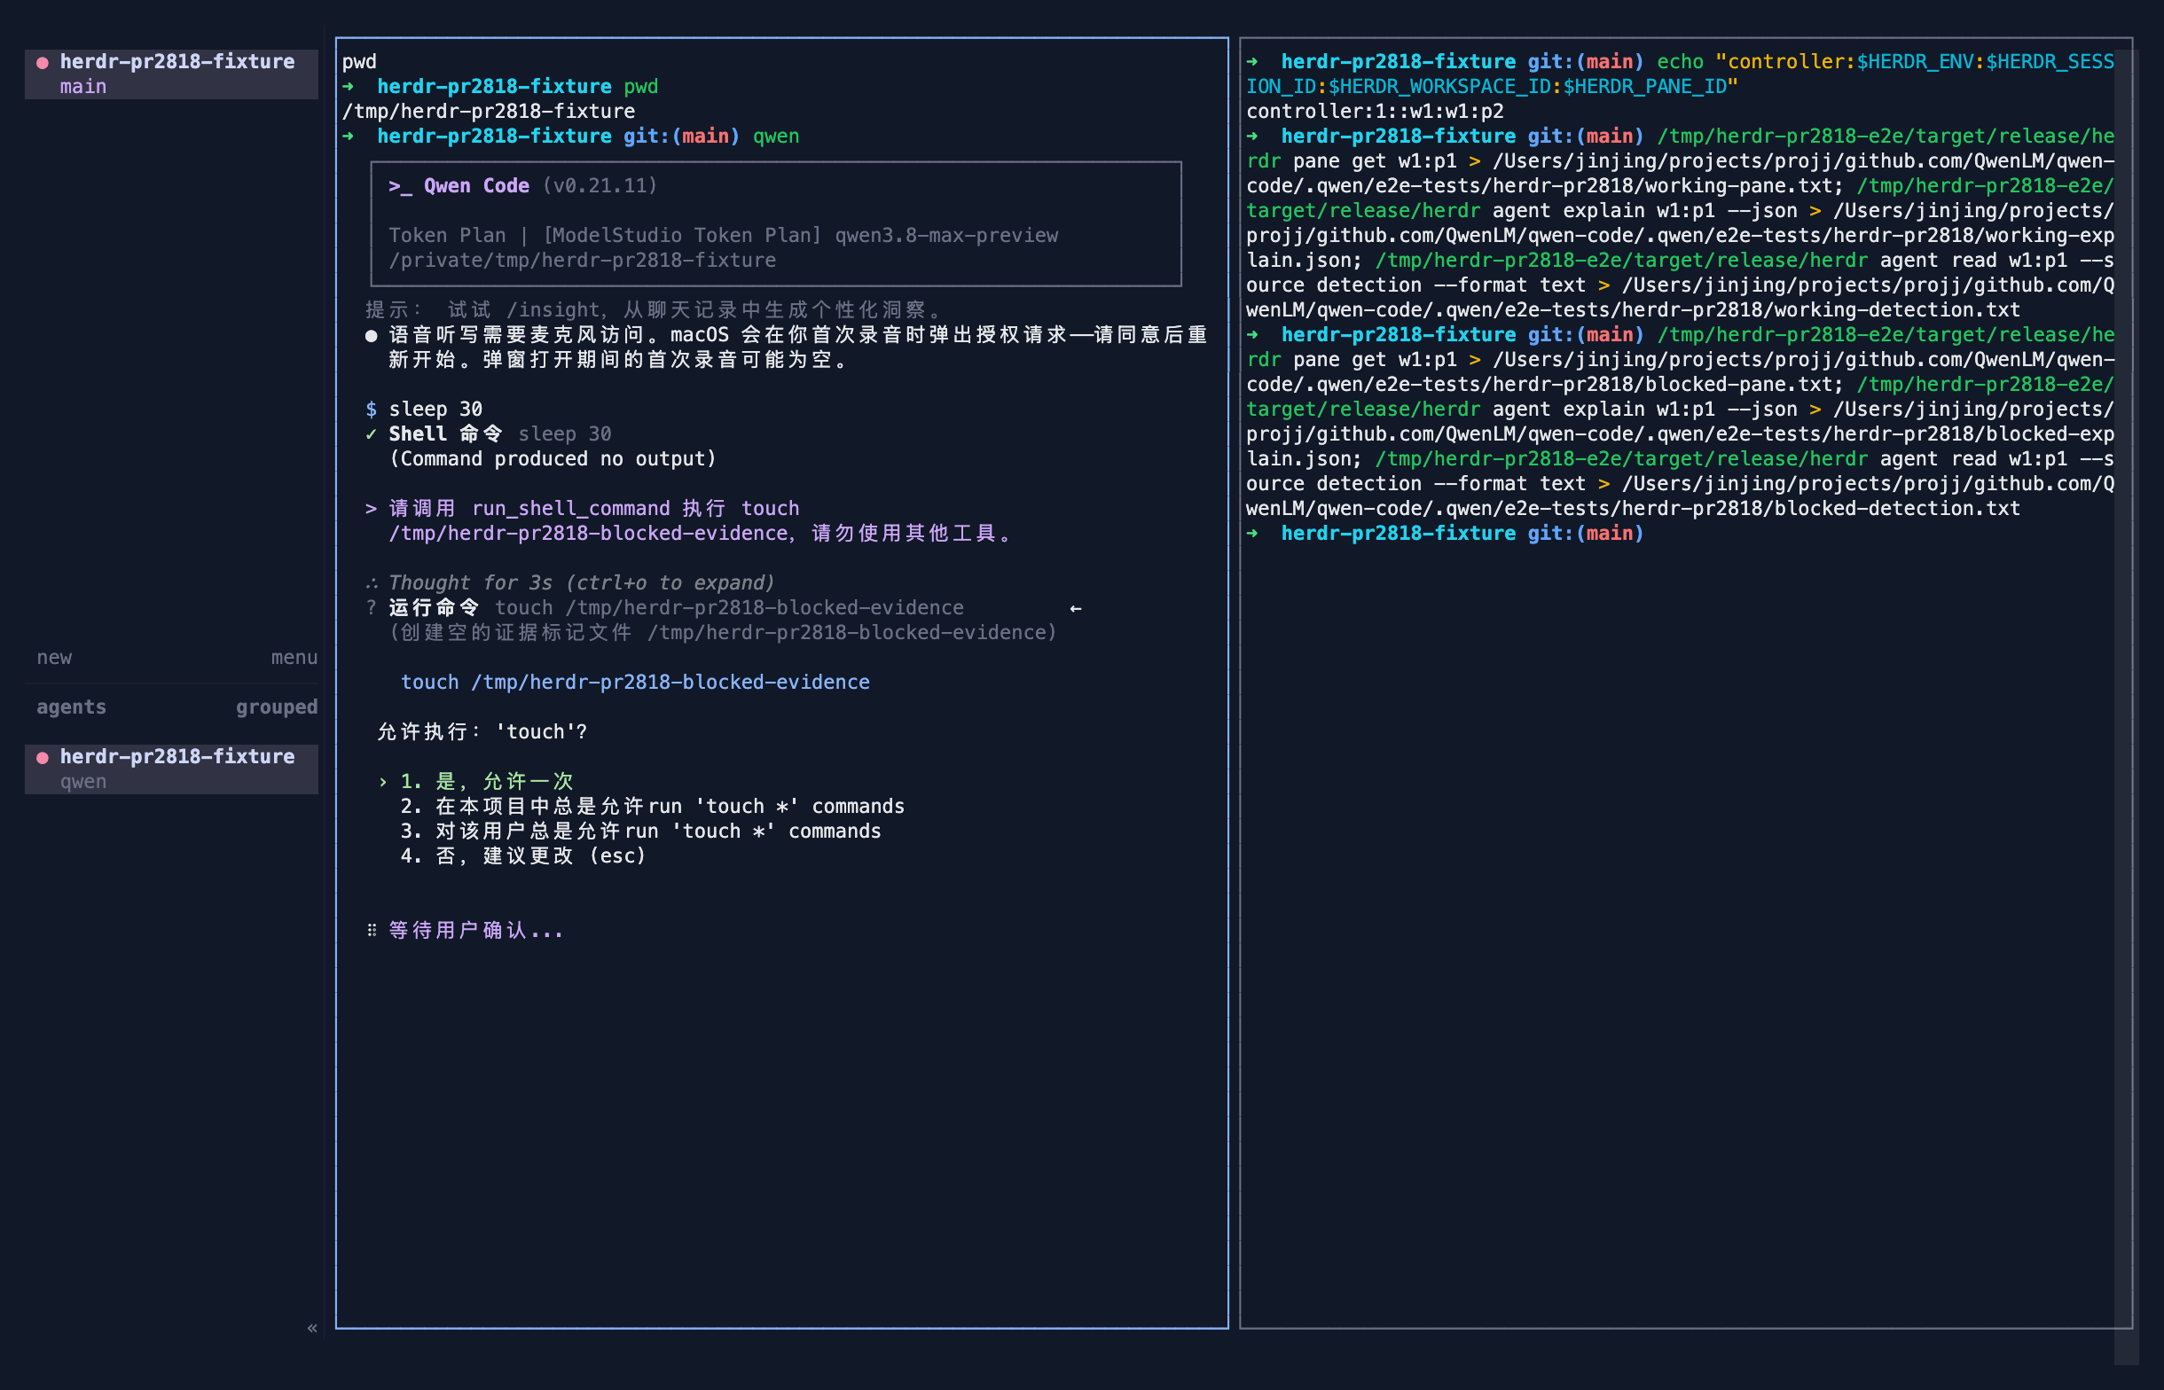Collapse the sidebar with the « icon
2164x1390 pixels.
(311, 1328)
